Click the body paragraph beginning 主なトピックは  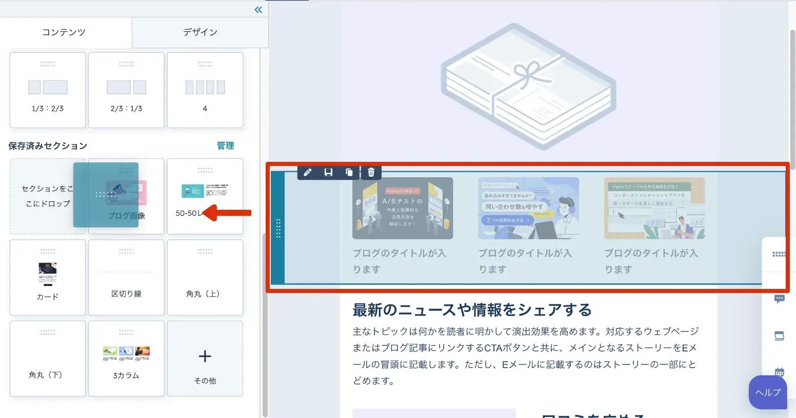pyautogui.click(x=526, y=356)
